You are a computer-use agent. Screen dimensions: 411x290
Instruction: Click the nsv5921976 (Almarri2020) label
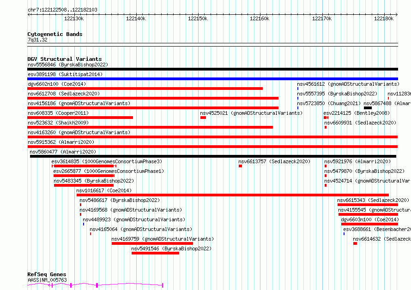tap(357, 161)
